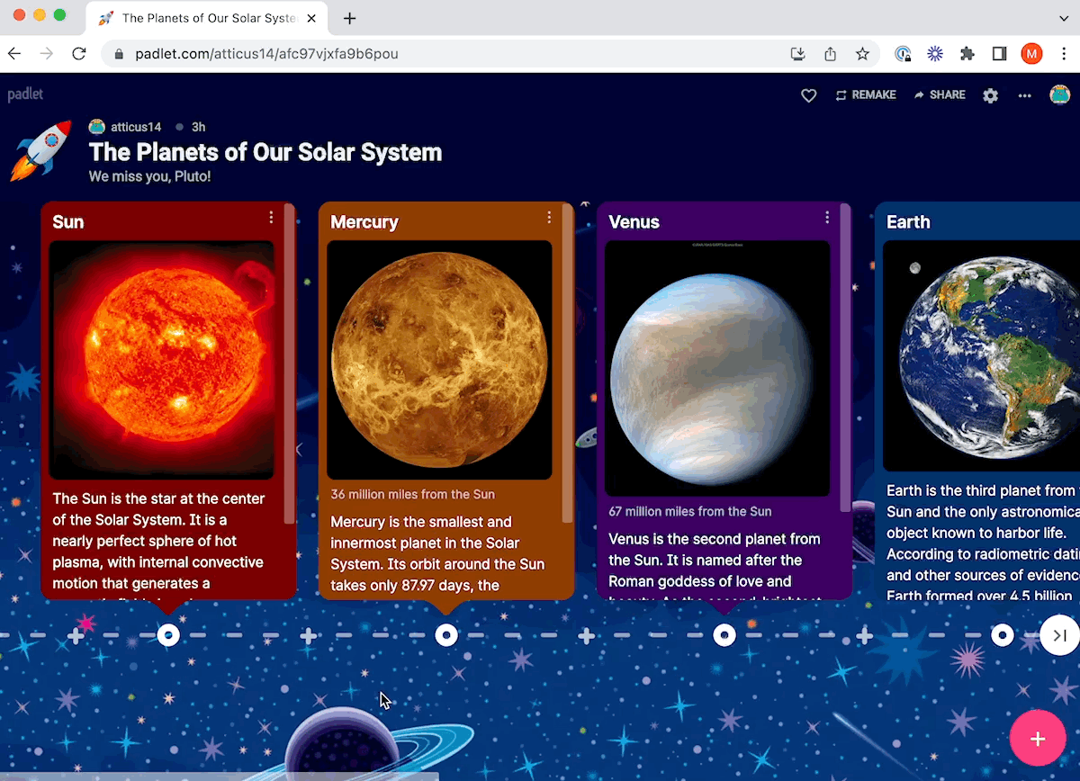Click the Venus post title
The width and height of the screenshot is (1080, 781).
[x=634, y=222]
